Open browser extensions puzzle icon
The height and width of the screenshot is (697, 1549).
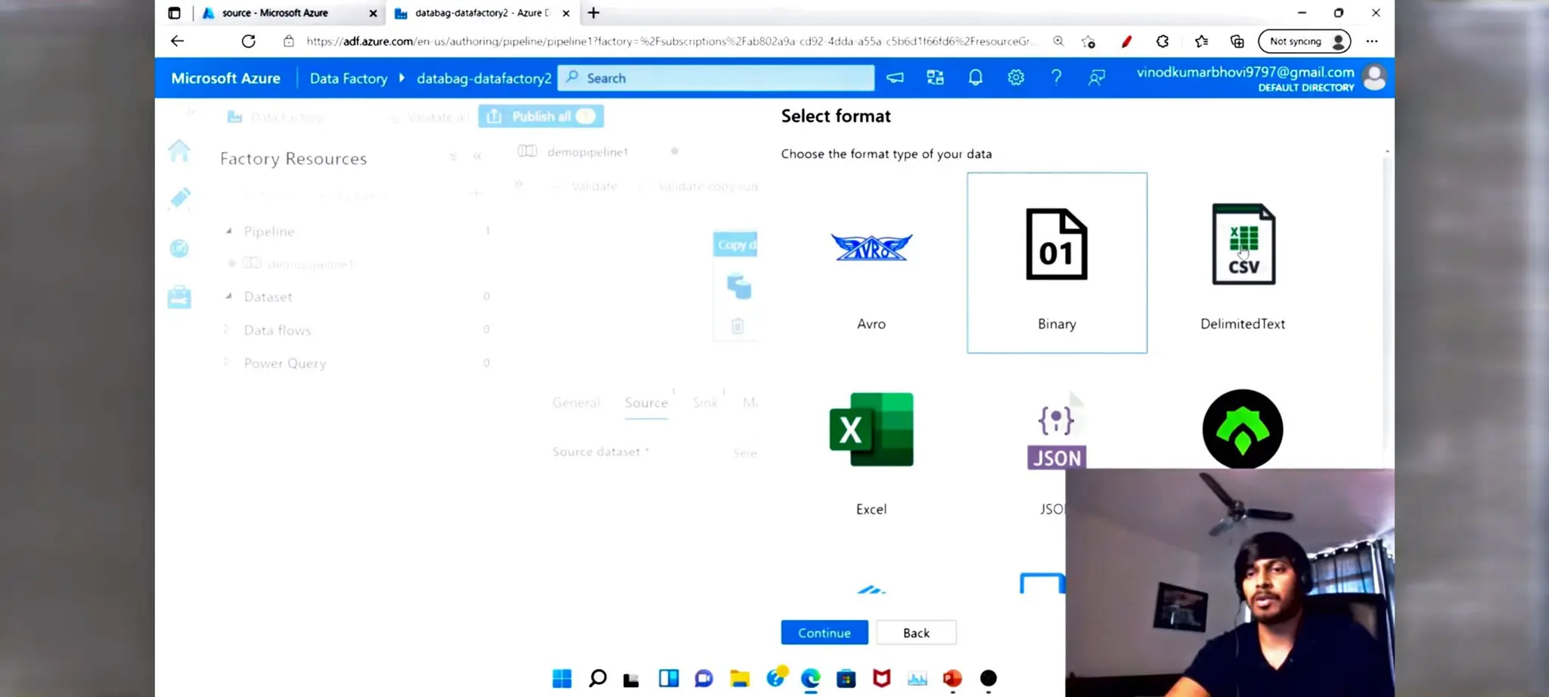tap(1163, 42)
